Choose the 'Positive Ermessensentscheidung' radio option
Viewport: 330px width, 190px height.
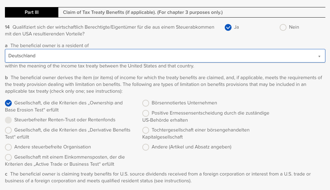click(146, 113)
